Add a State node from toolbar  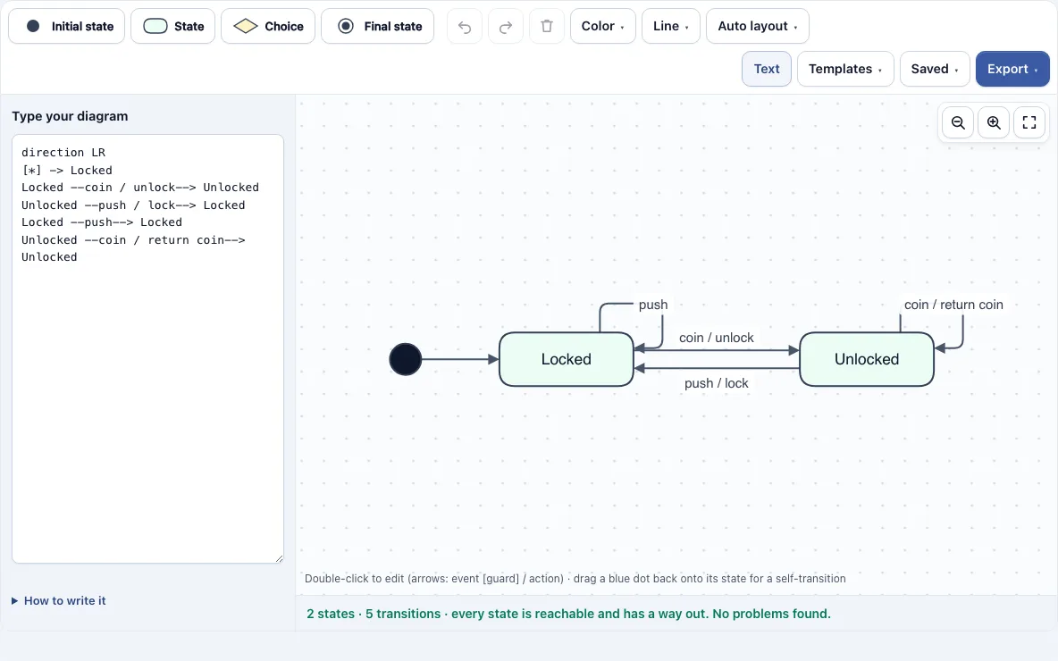coord(172,26)
